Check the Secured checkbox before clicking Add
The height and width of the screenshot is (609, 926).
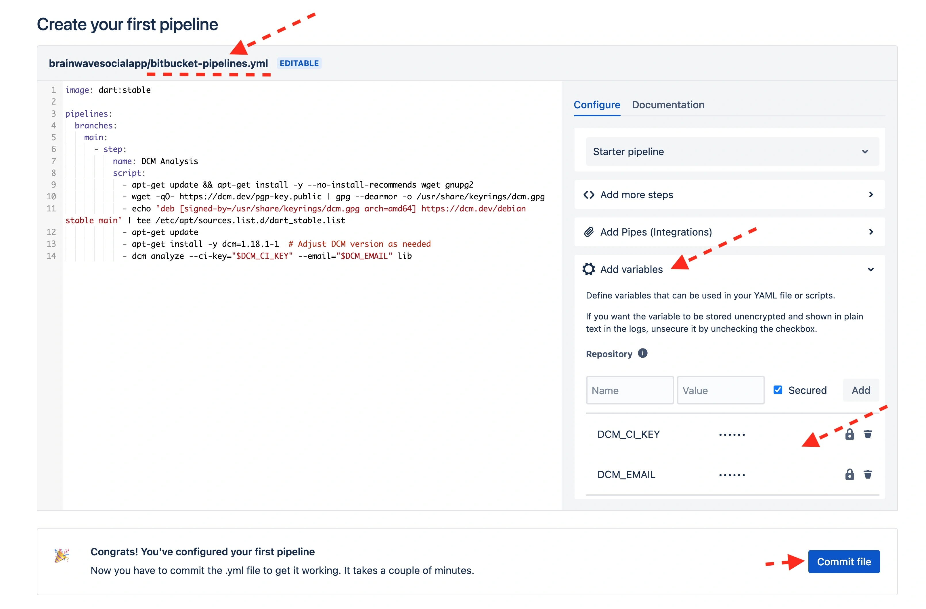tap(777, 390)
